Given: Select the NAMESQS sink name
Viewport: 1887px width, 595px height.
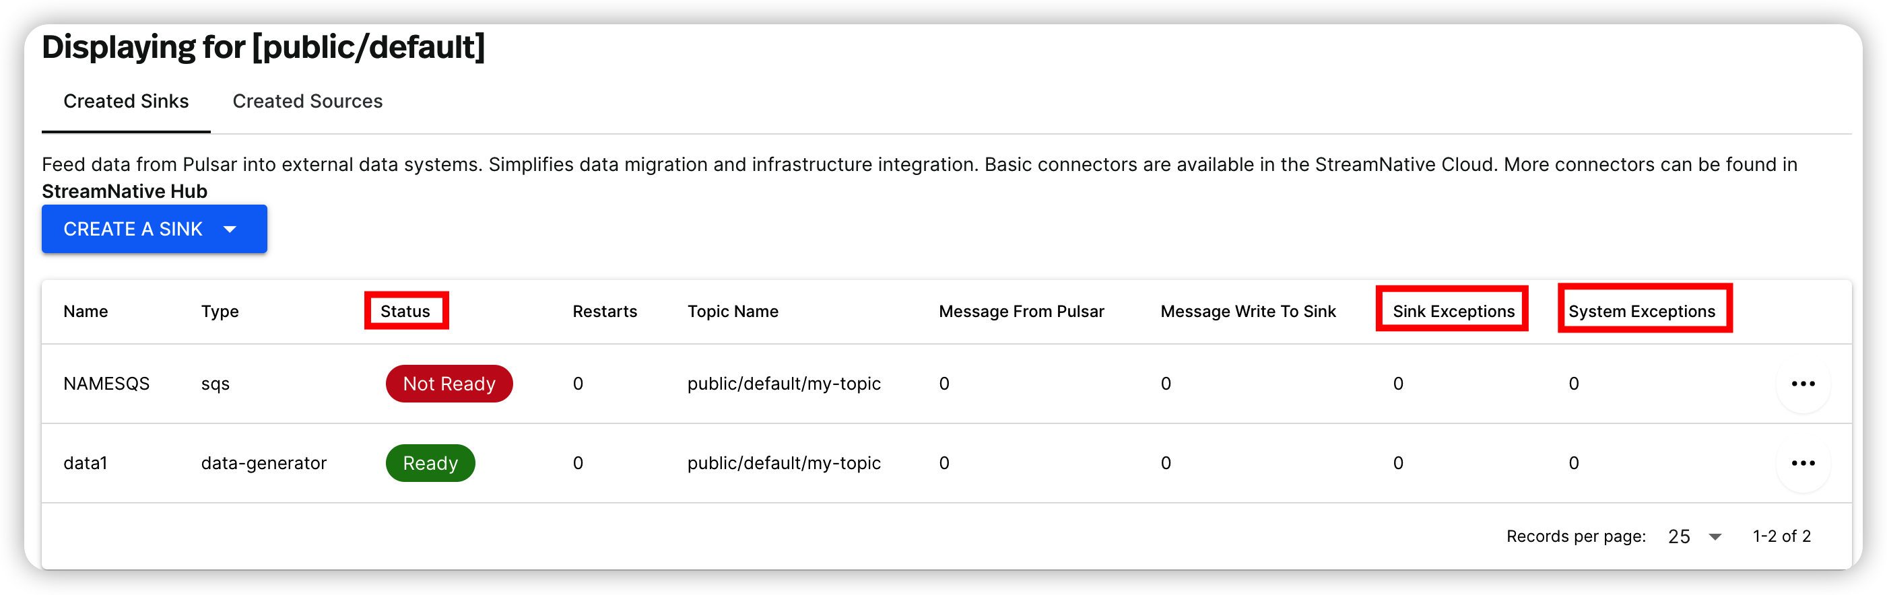Looking at the screenshot, I should [106, 384].
